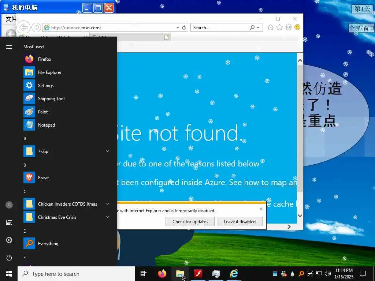Open the Power options in Start menu

pyautogui.click(x=9, y=258)
